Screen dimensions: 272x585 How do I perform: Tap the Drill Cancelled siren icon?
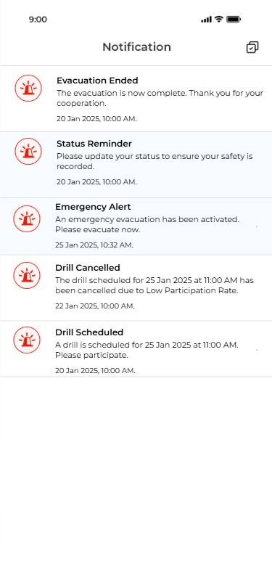[27, 275]
